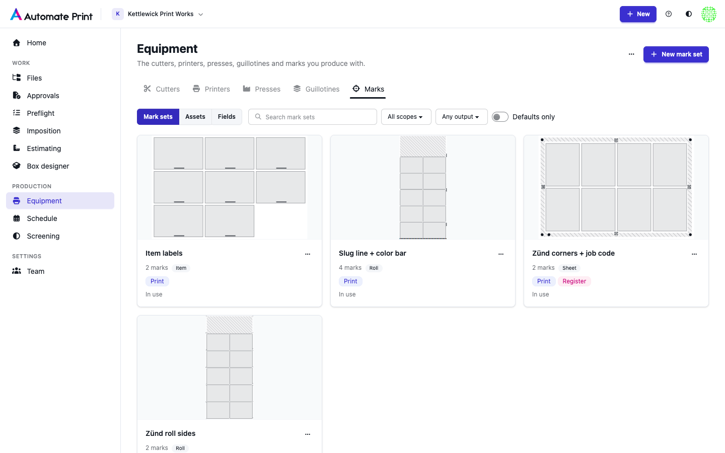Click the New button in header
725x453 pixels.
coord(638,14)
